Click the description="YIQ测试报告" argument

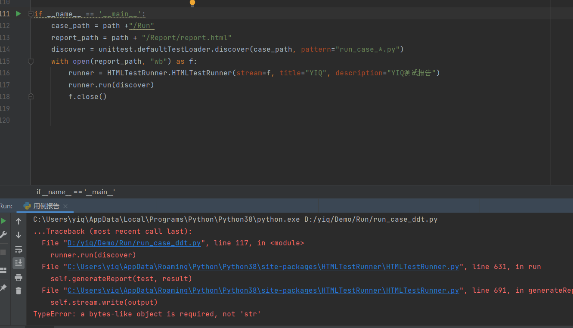pyautogui.click(x=385, y=73)
